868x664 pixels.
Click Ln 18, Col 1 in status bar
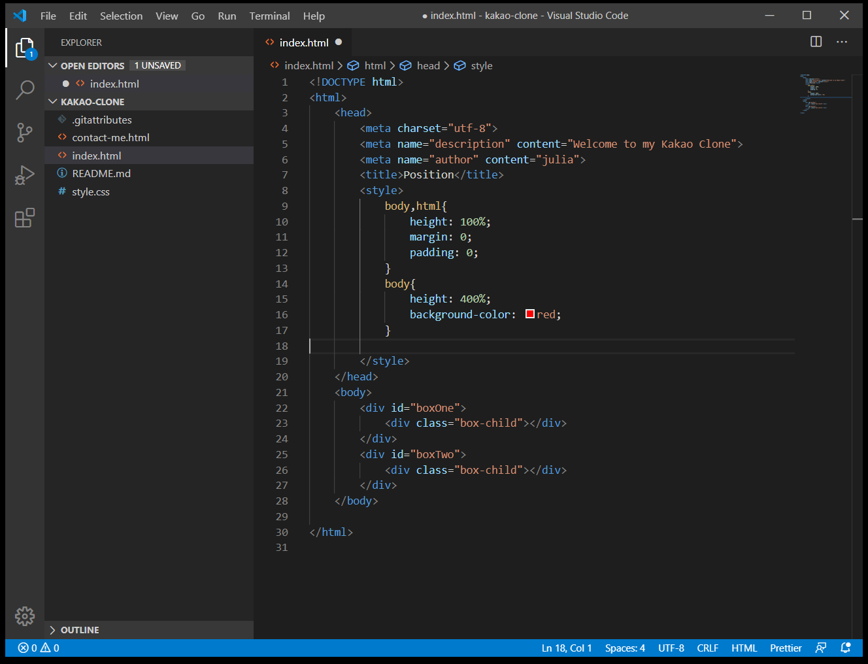pos(567,648)
